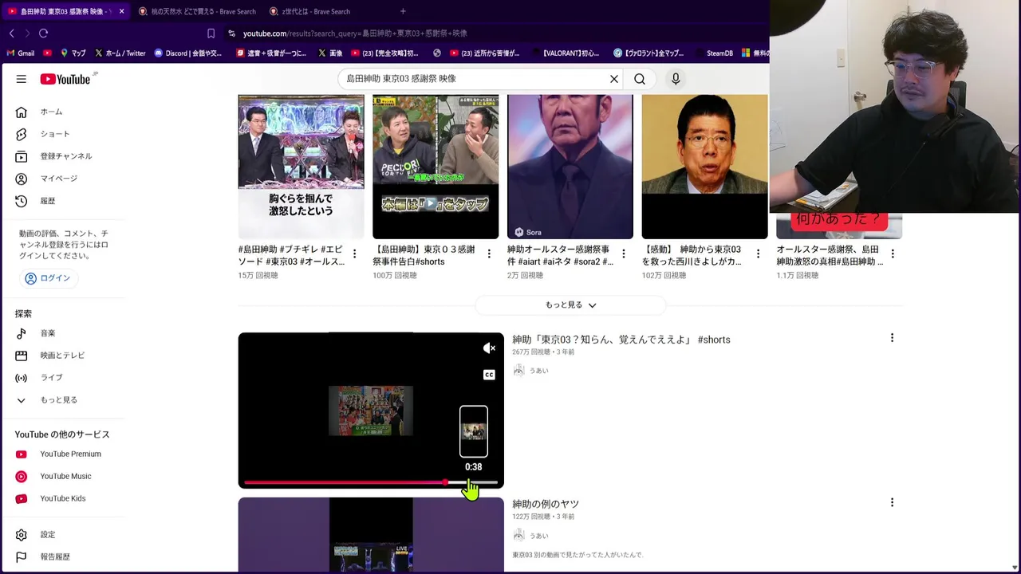Play short thumbnail of man with glasses
Image resolution: width=1021 pixels, height=574 pixels.
pyautogui.click(x=704, y=167)
